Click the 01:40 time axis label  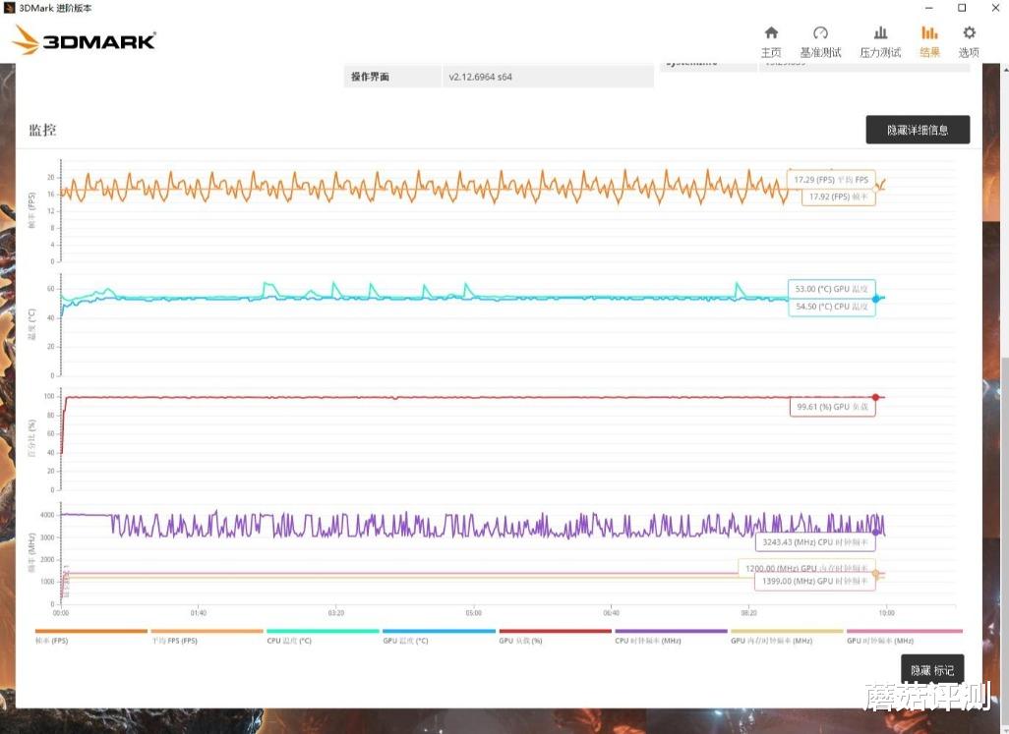pos(199,613)
